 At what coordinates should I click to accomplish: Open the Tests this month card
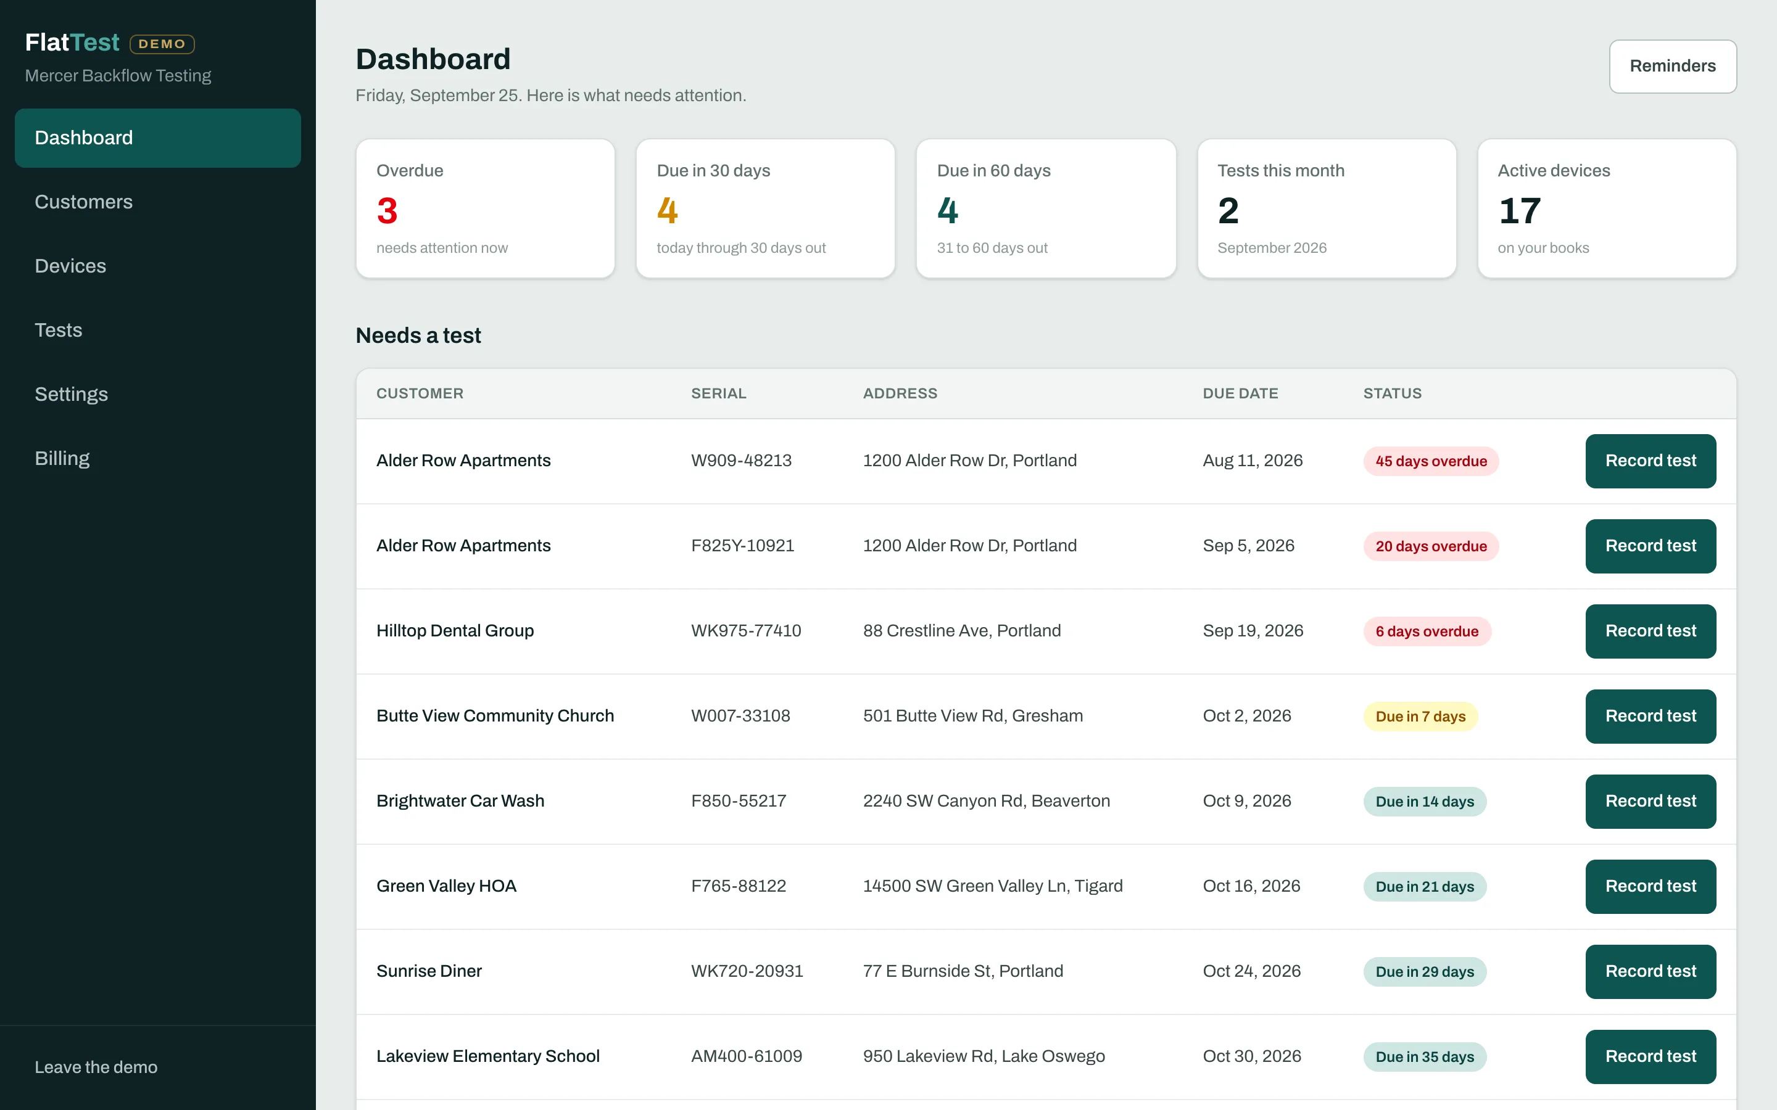click(1326, 208)
